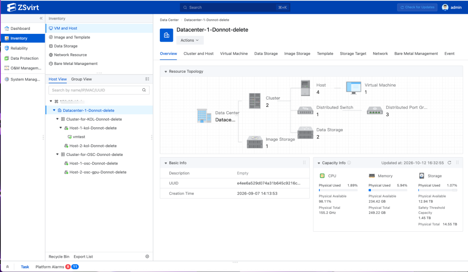This screenshot has height=272, width=468.
Task: Click the search magnifier in inventory tree
Action: coord(144,90)
